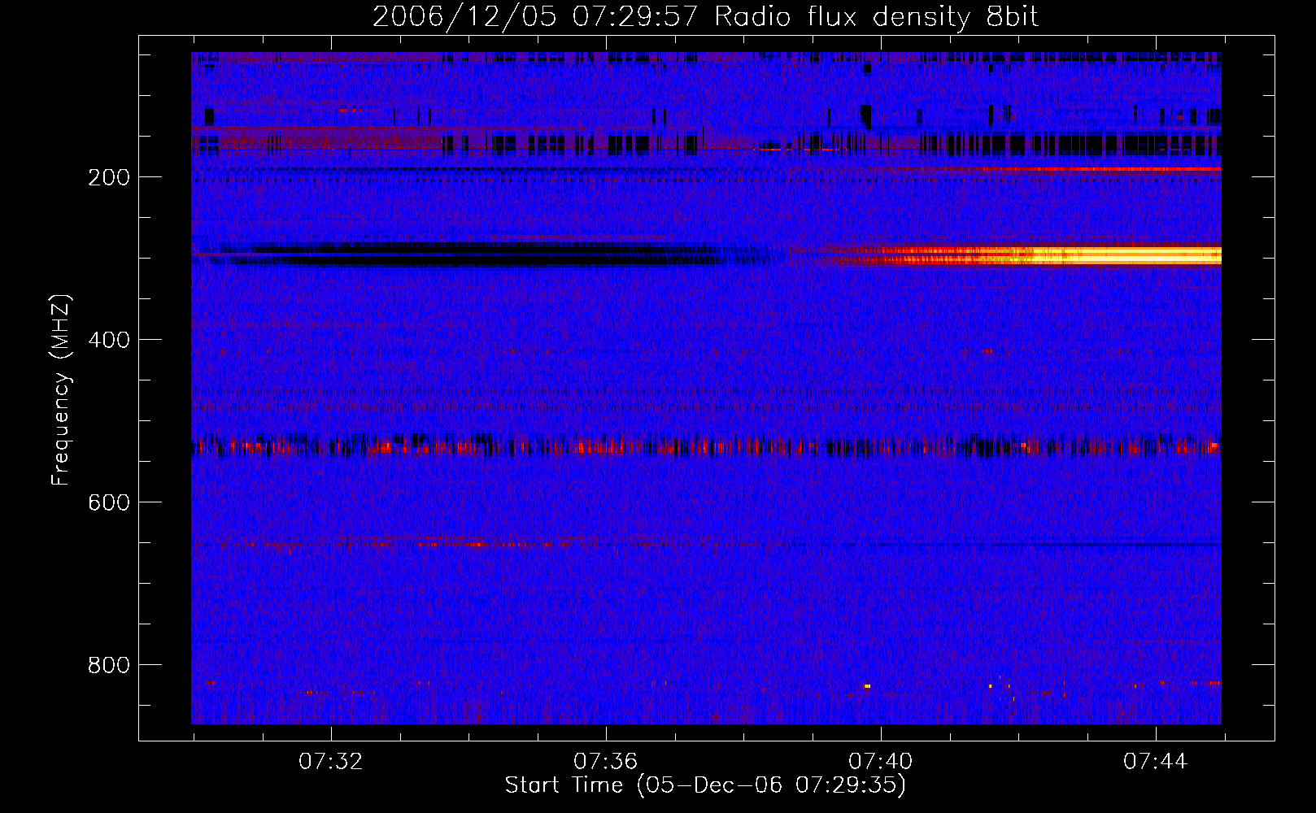Click the 07:40 time tick label
Viewport: 1316px width, 813px height.
click(x=881, y=762)
